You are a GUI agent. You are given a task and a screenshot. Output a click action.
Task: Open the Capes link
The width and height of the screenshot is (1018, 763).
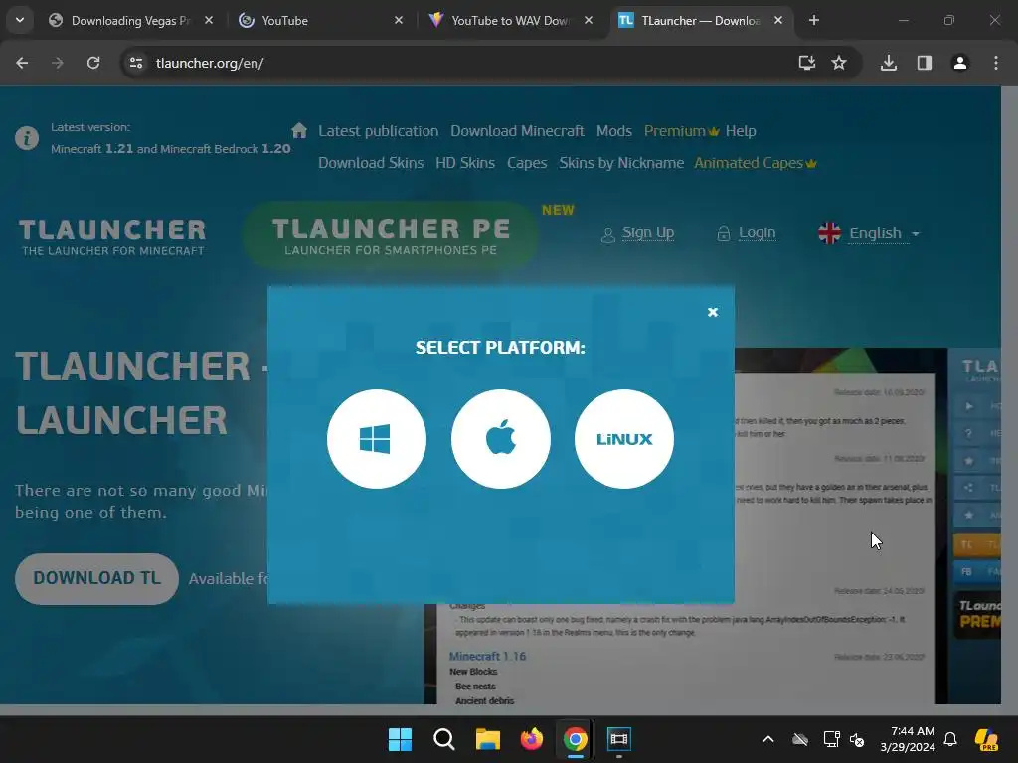point(527,163)
